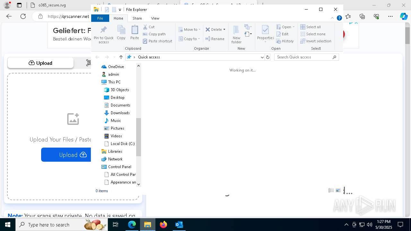Click the Upload tab on qrscanner page

tap(40, 63)
